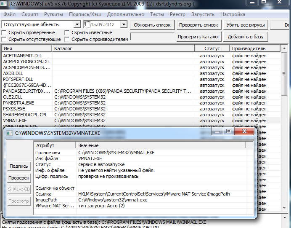
Task: Sort list by 'Имя' column header
Action: [x=27, y=48]
